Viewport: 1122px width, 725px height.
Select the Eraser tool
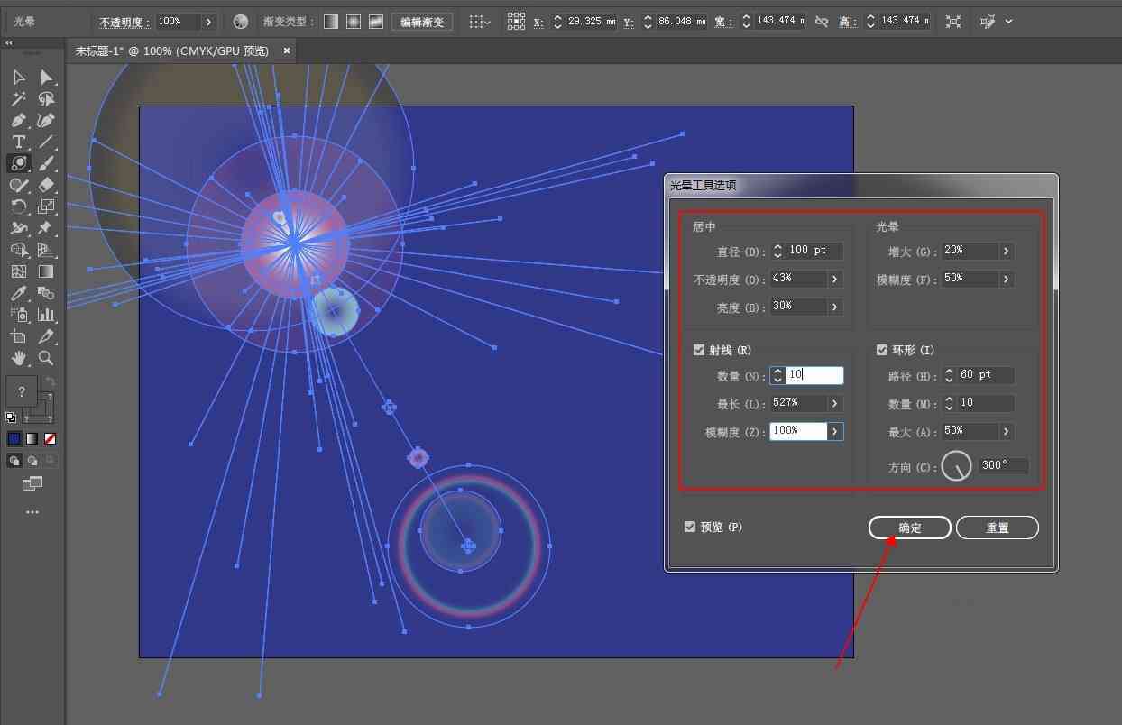point(46,186)
